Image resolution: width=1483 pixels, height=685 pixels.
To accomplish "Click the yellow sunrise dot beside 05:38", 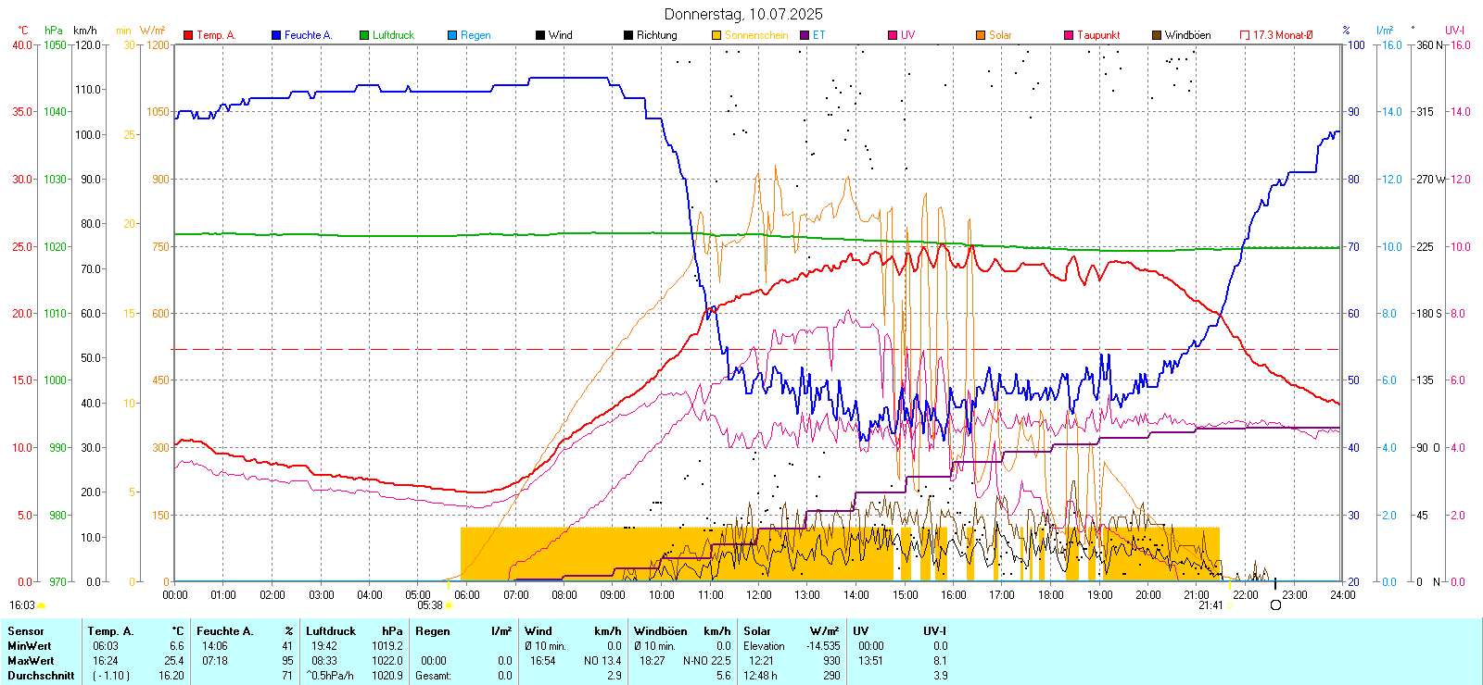I will [450, 605].
